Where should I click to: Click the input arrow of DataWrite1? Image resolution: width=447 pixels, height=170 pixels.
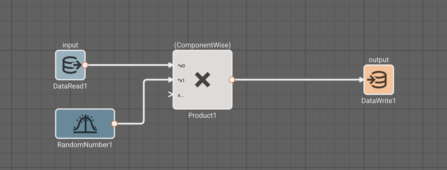coord(362,80)
